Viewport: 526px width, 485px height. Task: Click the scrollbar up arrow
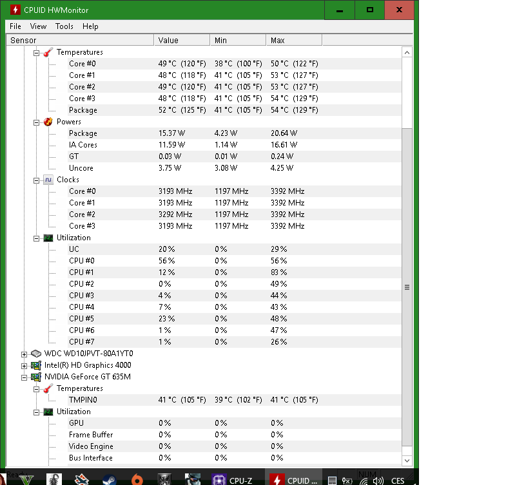407,52
